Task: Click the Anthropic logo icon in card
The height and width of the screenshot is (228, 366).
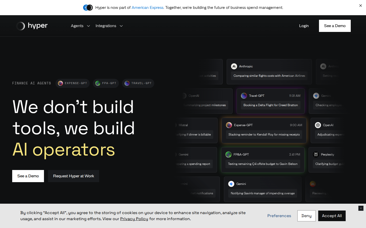Action: pyautogui.click(x=234, y=66)
